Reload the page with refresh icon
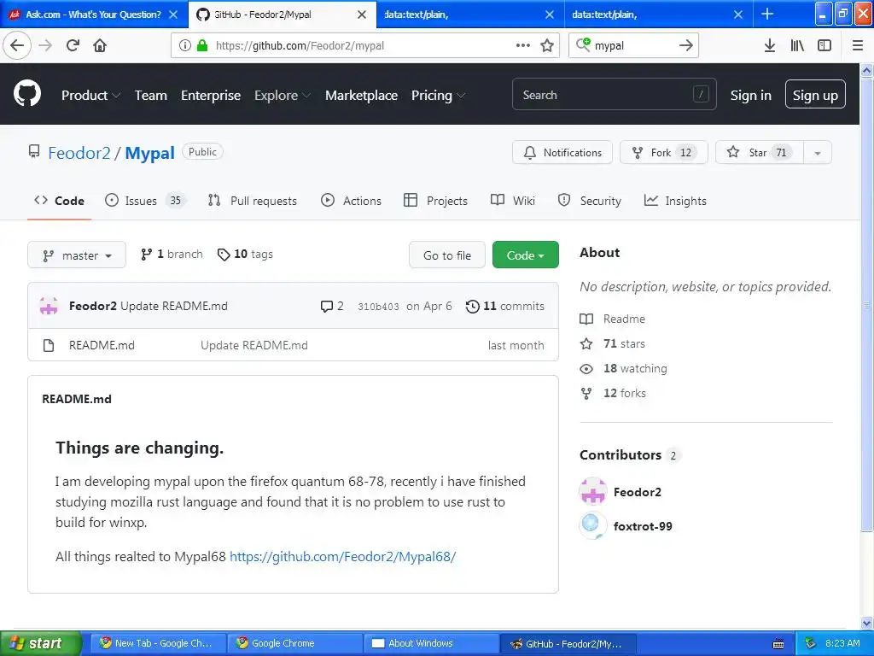Screen dimensions: 874x656 click(x=73, y=45)
